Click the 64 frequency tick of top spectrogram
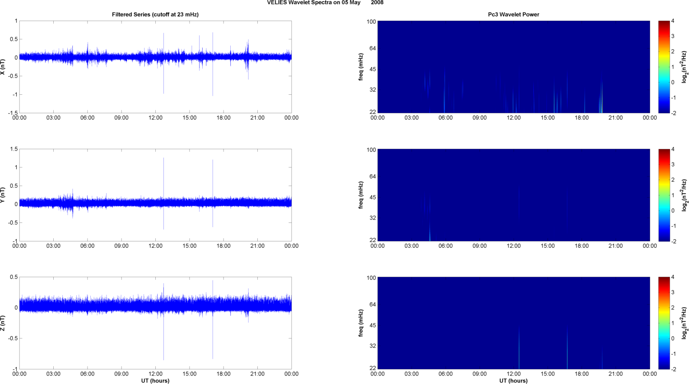The image size is (689, 384). [372, 48]
